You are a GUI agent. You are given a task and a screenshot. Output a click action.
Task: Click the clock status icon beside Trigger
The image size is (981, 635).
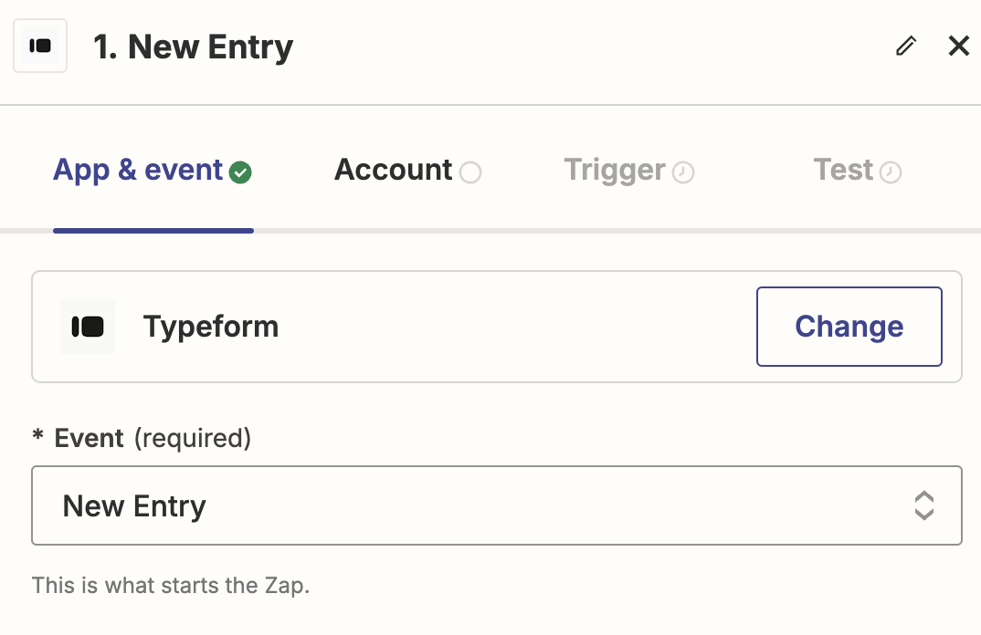pyautogui.click(x=683, y=172)
